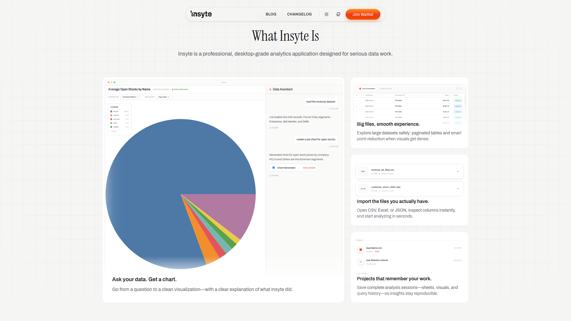
Task: Click the Join Waitlist button
Action: point(363,14)
